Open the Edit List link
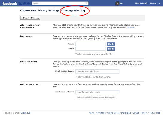The width and height of the screenshot is (163, 119). (x=131, y=27)
